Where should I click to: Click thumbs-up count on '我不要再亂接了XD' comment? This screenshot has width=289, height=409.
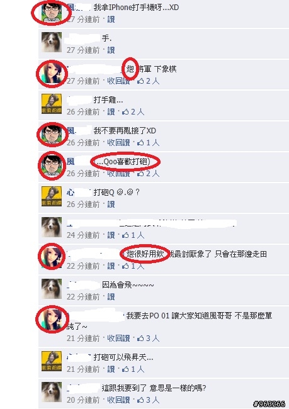pos(152,143)
